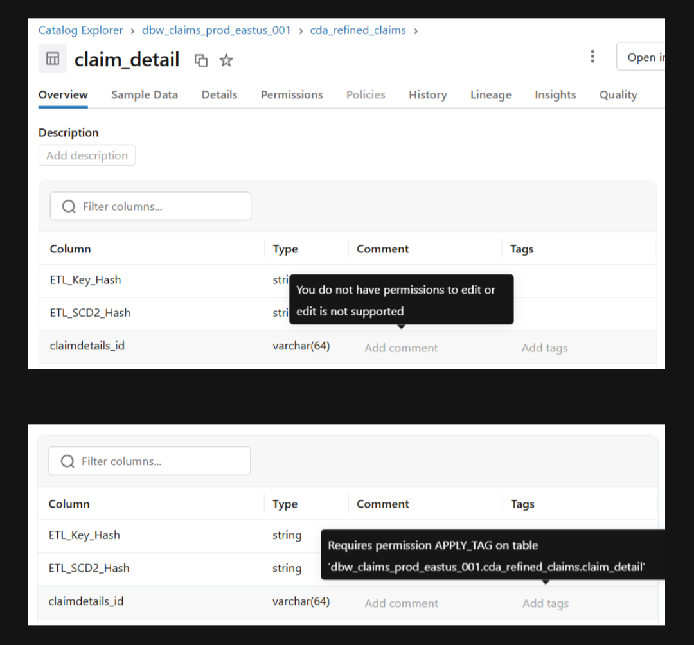
Task: Click varchar(64) type in upper table
Action: tap(301, 346)
